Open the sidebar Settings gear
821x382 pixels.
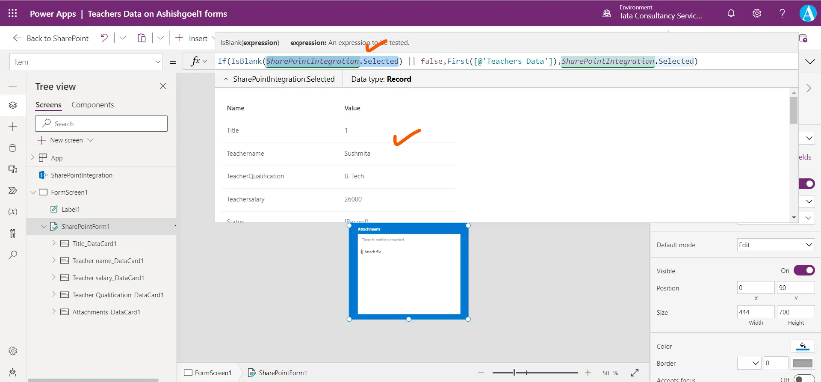pyautogui.click(x=13, y=351)
